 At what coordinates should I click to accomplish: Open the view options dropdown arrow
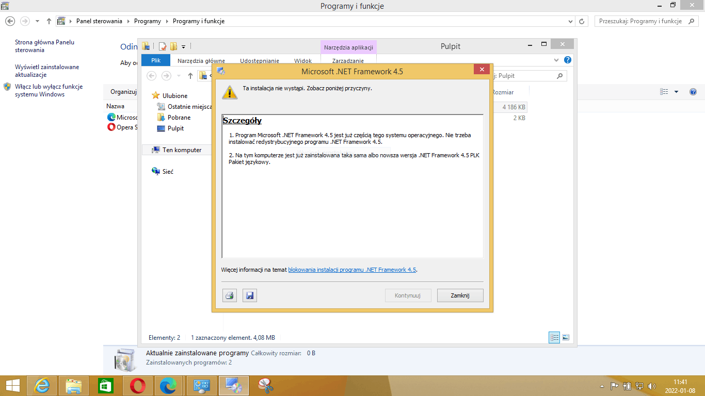click(x=677, y=92)
